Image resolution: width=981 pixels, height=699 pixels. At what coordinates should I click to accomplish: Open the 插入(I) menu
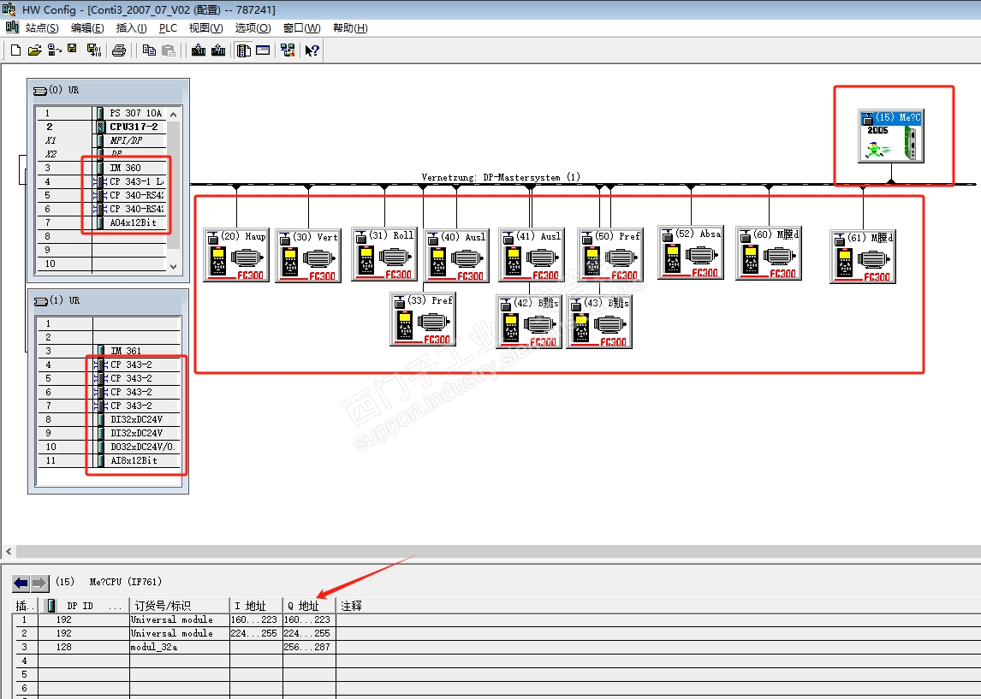131,28
